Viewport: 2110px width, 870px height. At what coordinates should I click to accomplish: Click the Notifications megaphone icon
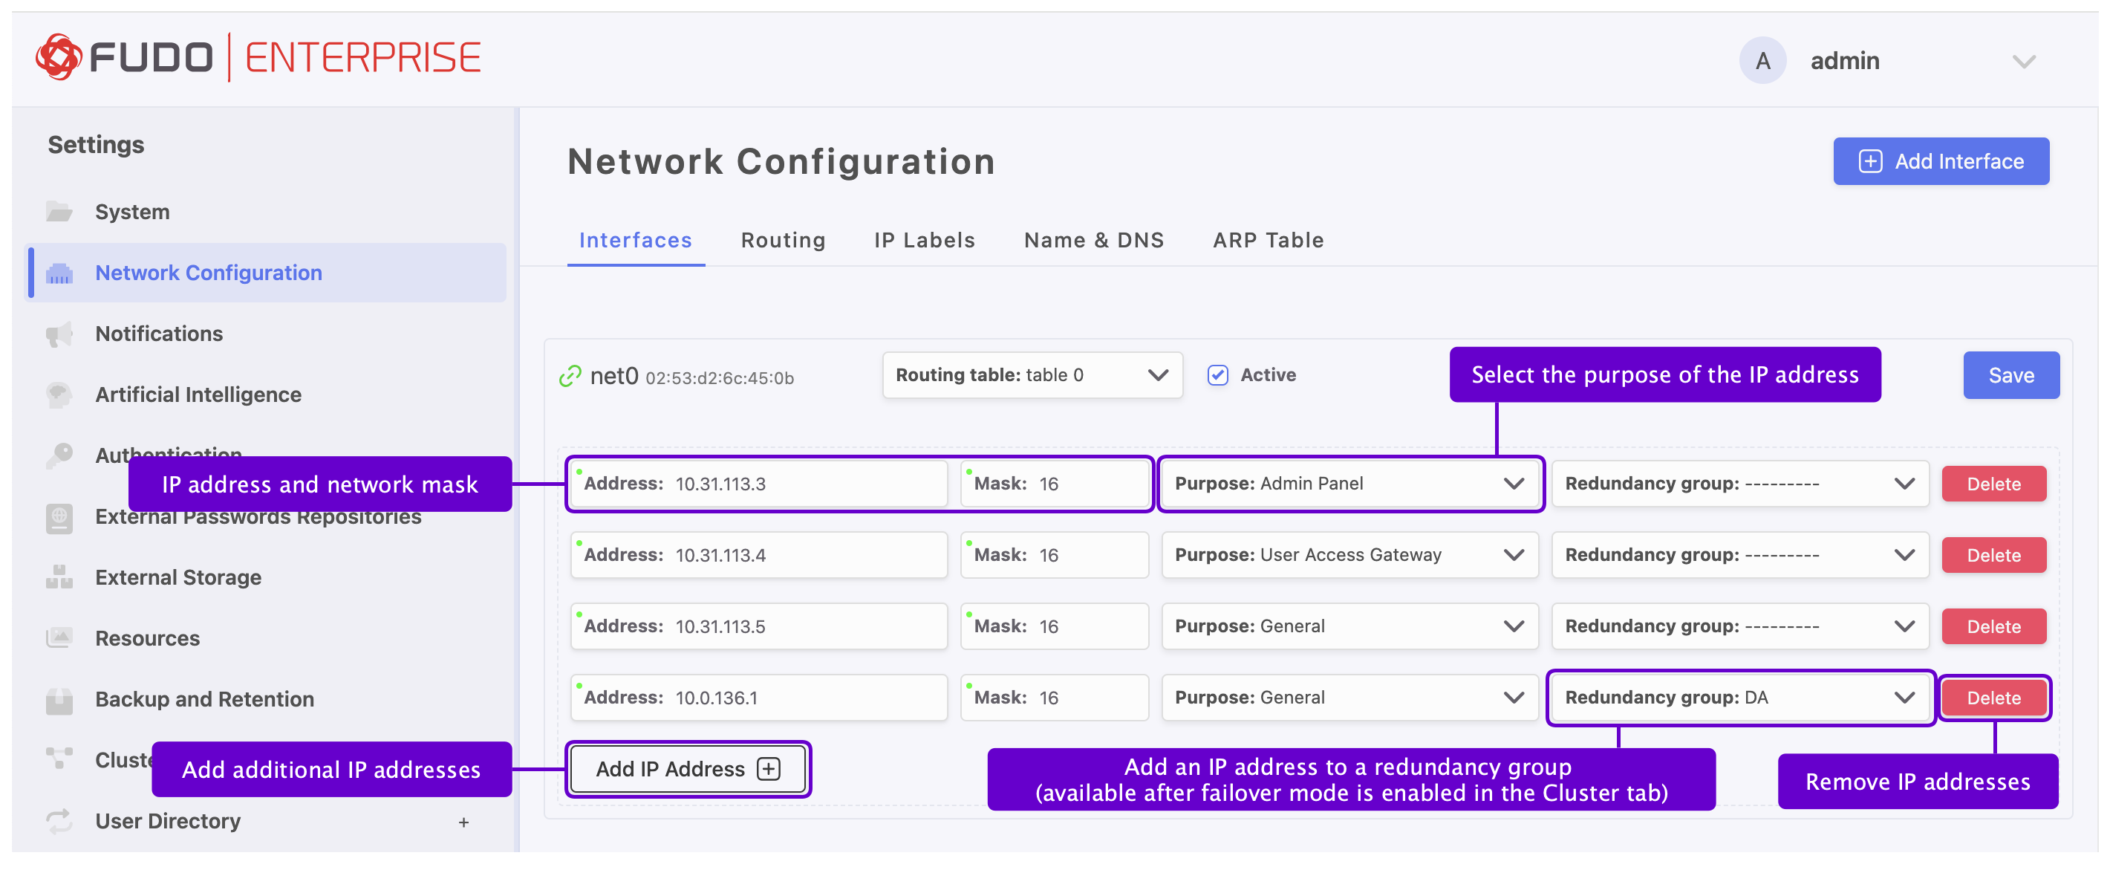point(59,334)
